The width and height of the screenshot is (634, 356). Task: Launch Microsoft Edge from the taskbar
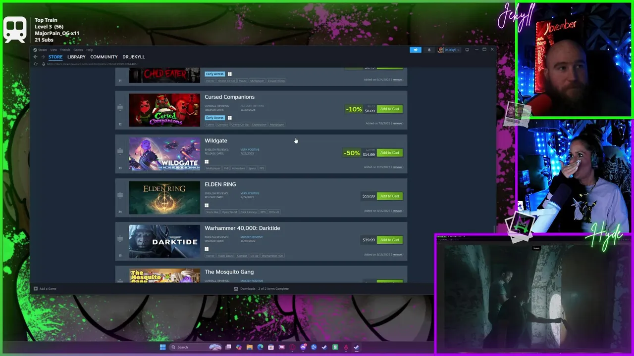point(260,347)
